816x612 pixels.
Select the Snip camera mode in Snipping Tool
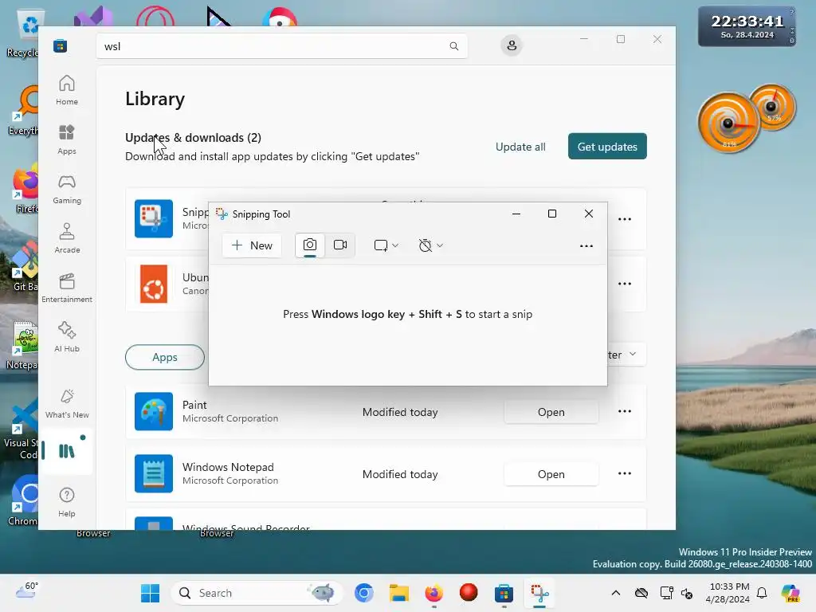[x=310, y=245]
